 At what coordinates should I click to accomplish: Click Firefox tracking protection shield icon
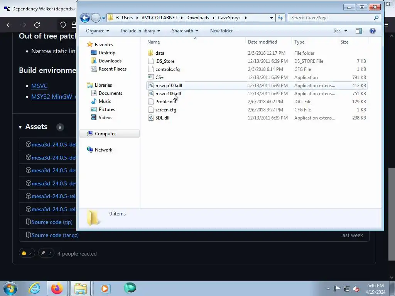(63, 25)
